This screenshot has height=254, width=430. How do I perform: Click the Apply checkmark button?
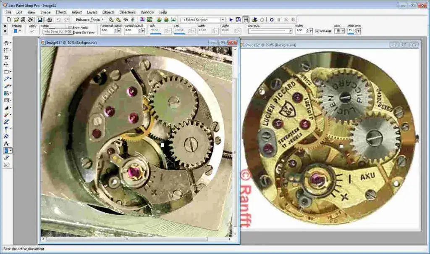coord(32,31)
